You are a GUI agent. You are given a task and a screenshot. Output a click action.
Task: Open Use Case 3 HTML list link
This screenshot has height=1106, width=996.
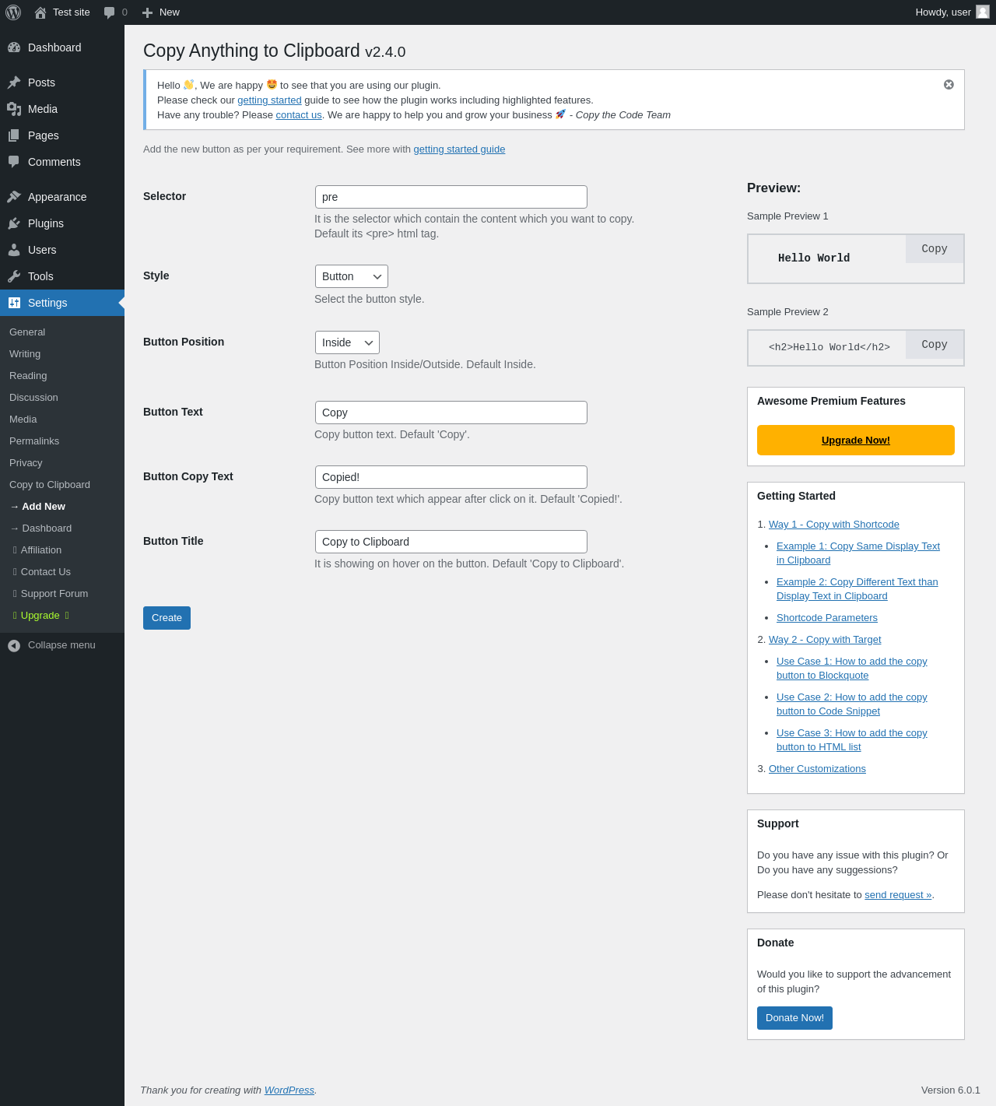(852, 740)
